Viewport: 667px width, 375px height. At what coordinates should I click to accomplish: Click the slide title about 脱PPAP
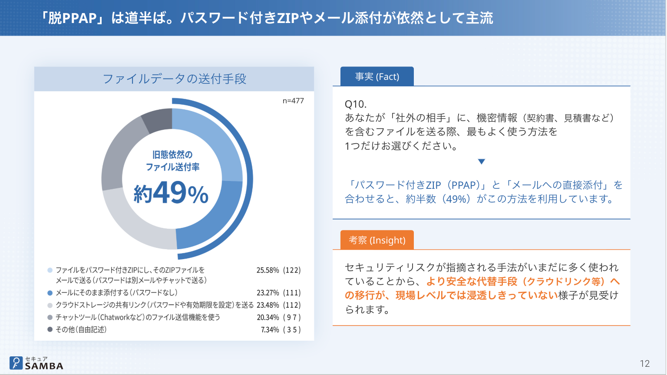click(267, 18)
